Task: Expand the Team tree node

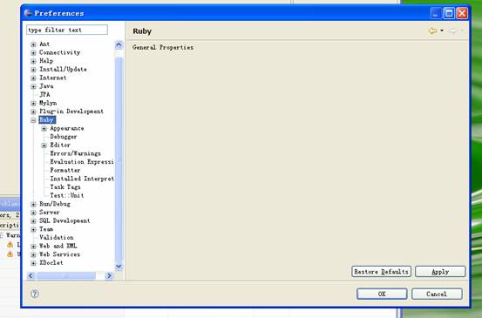Action: pyautogui.click(x=33, y=229)
